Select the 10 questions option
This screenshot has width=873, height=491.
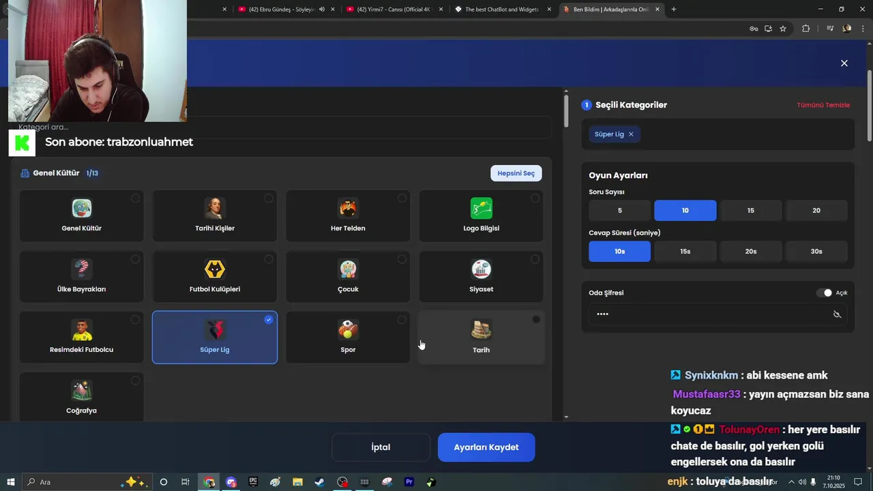point(685,211)
